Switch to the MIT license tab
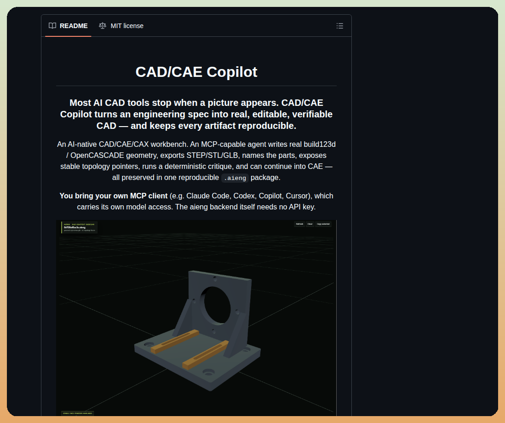This screenshot has height=423, width=505. click(121, 26)
